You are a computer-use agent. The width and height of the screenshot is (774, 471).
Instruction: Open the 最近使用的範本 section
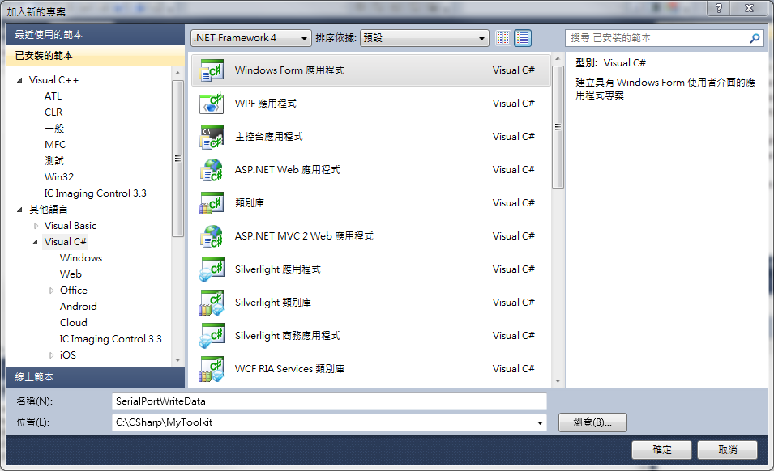point(96,35)
